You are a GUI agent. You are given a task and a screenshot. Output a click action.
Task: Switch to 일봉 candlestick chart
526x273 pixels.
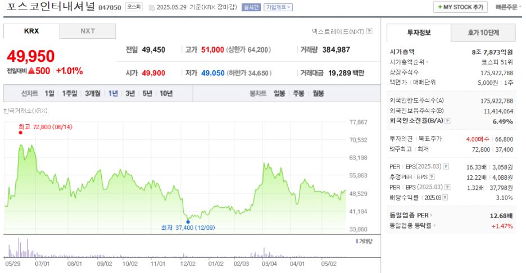pyautogui.click(x=279, y=93)
